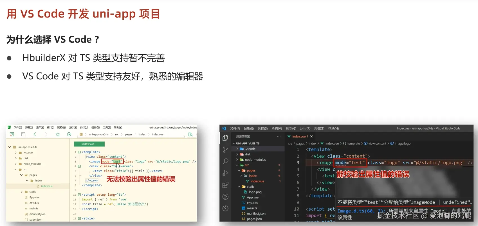This screenshot has height=226, width=478.
Task: Click 'view.content' in VS Code breadcrumb
Action: pyautogui.click(x=377, y=144)
